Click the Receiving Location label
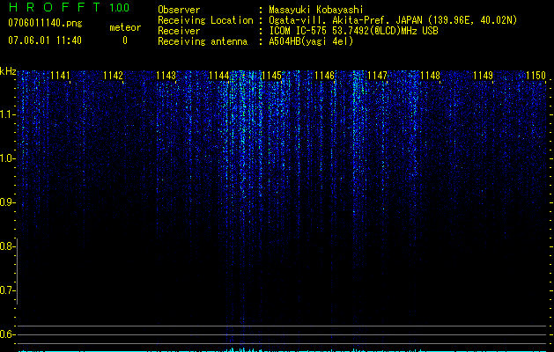The width and height of the screenshot is (554, 352). (205, 20)
